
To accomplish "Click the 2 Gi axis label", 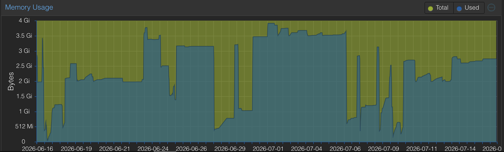I will coord(24,81).
